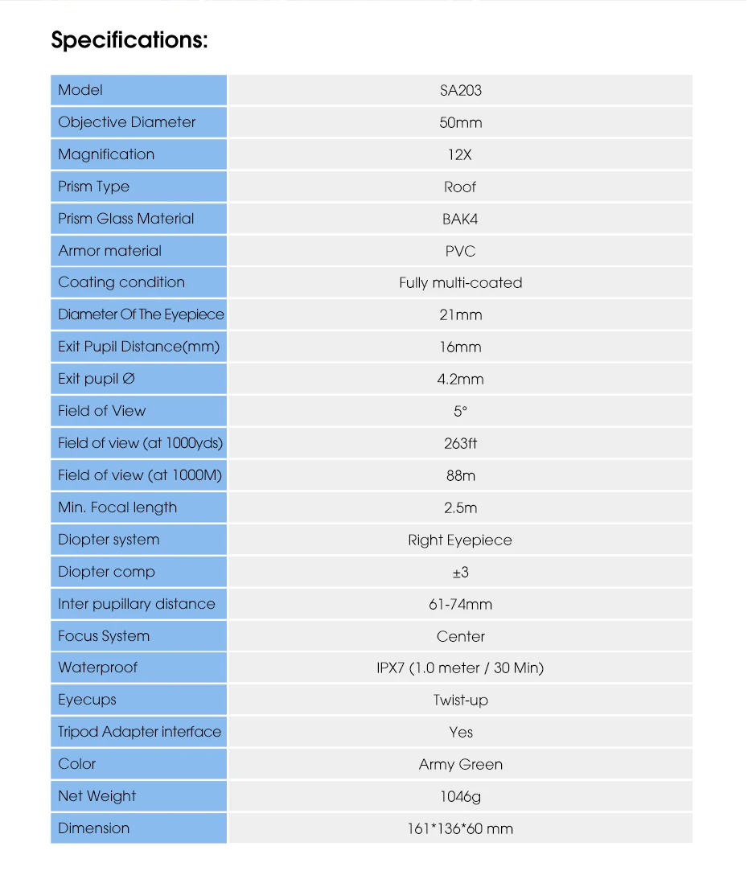The width and height of the screenshot is (748, 875).
Task: Click the Specifications heading
Action: (x=129, y=39)
